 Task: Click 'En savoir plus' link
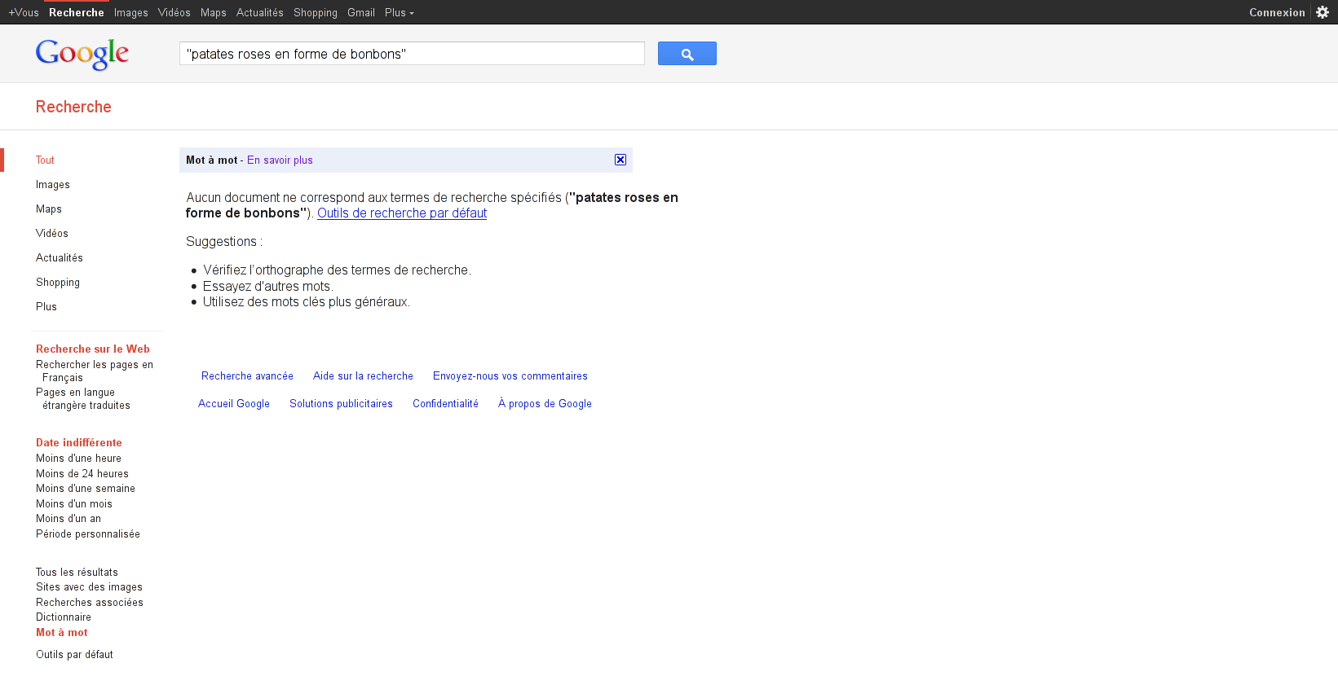[280, 160]
